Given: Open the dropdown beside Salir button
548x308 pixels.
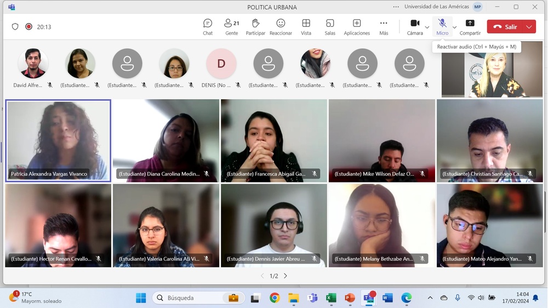Looking at the screenshot, I should point(529,27).
